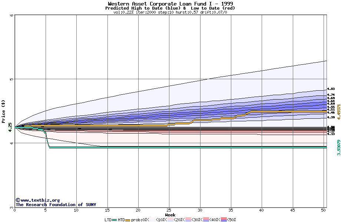The image size is (341, 222).
Task: Click the legend swatch between 20% and 30%
Action: click(188, 220)
